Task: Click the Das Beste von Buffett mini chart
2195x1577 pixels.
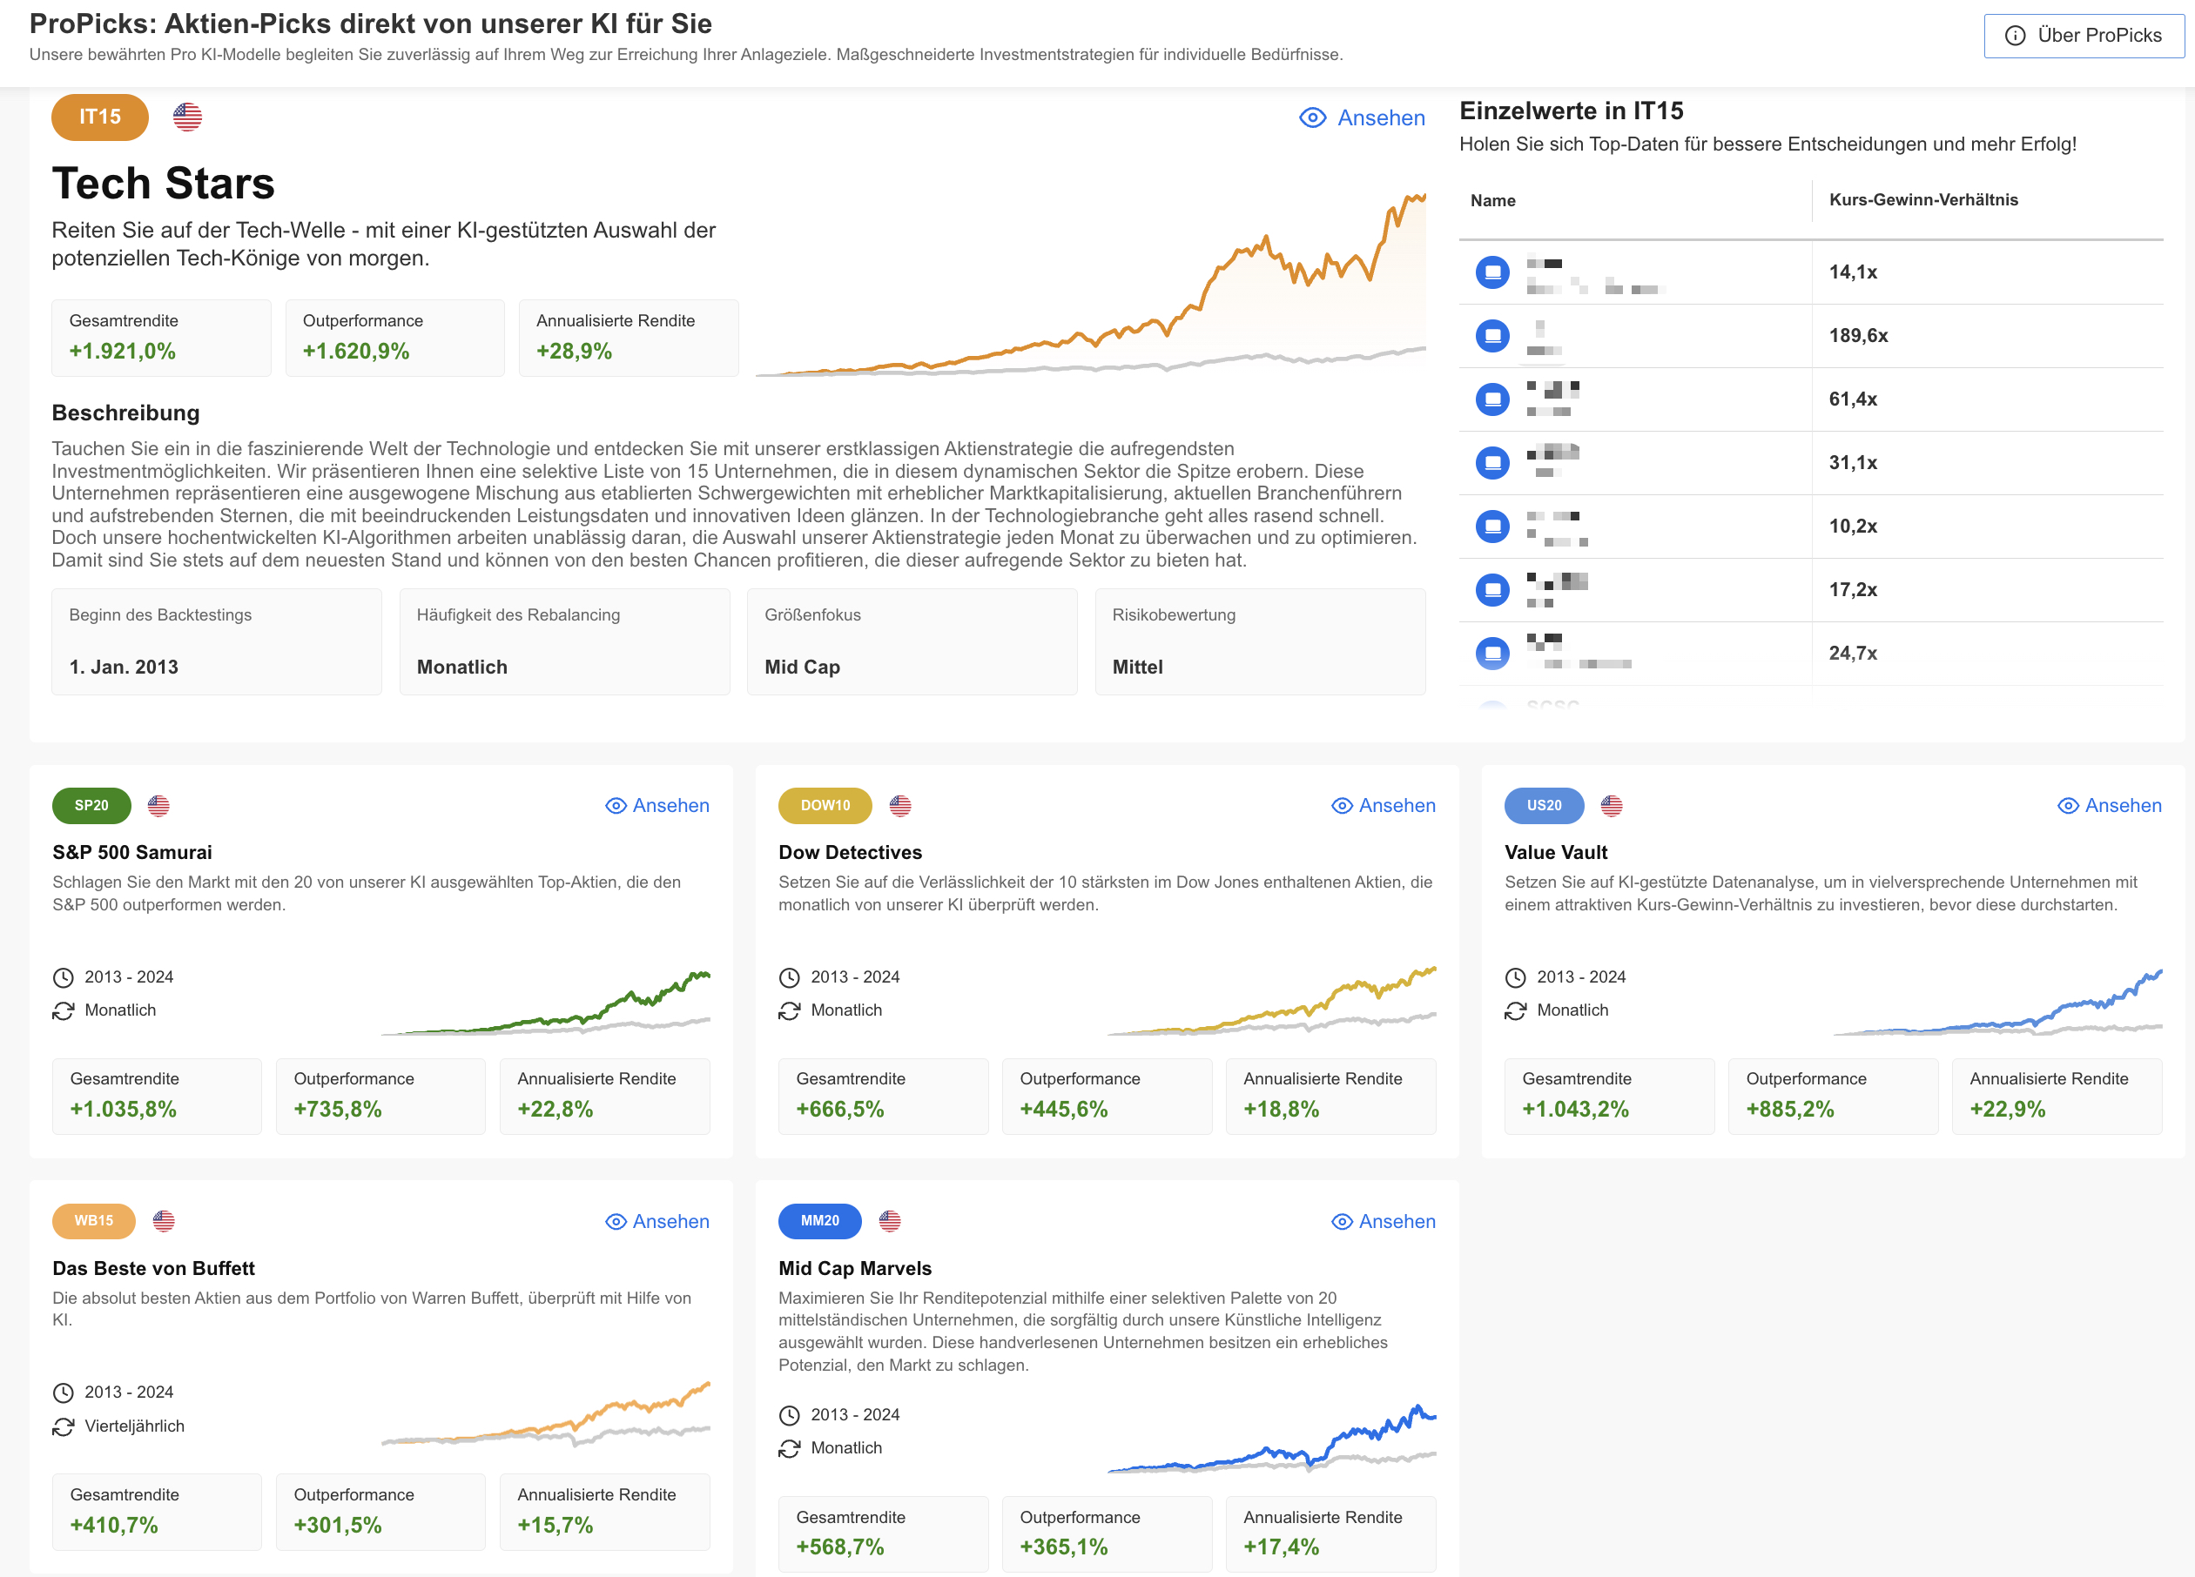Action: click(x=546, y=1414)
